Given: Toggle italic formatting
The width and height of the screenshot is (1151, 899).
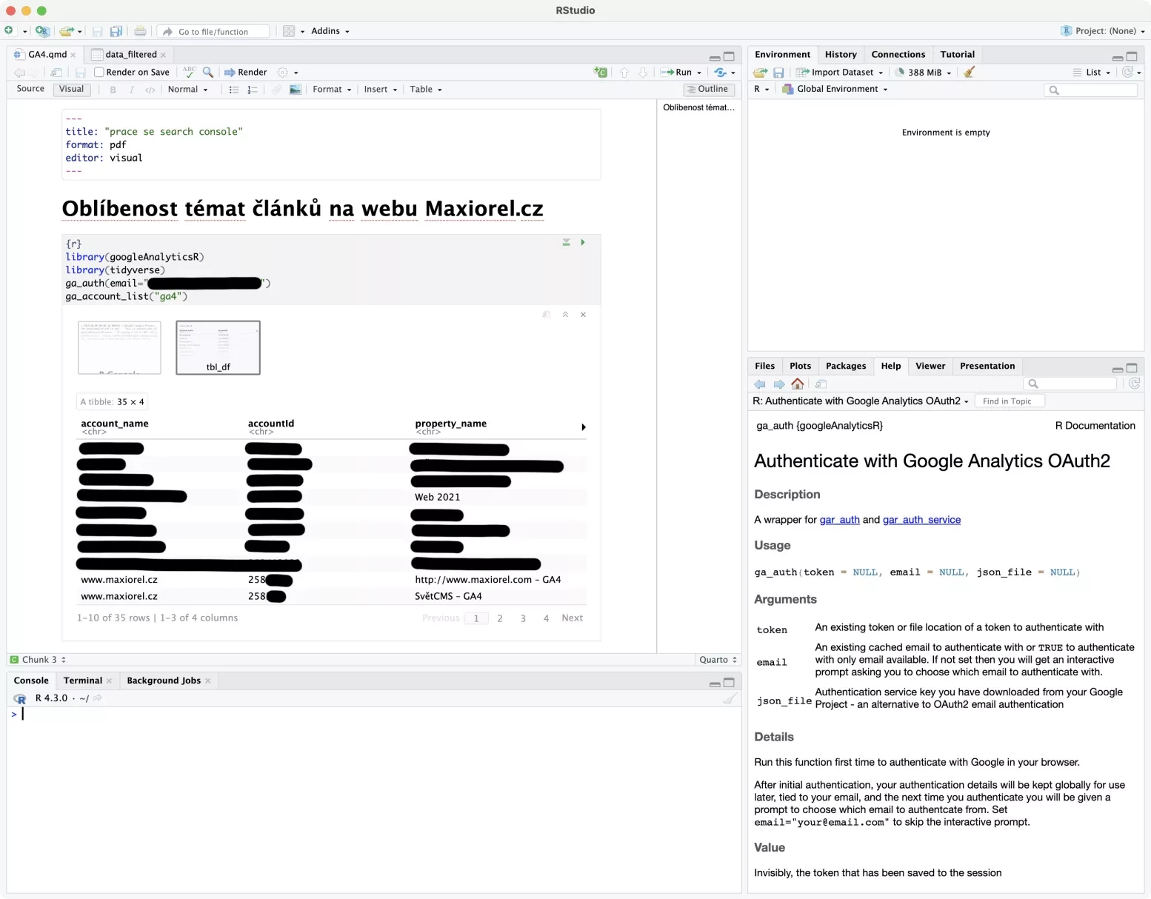Looking at the screenshot, I should pyautogui.click(x=131, y=90).
